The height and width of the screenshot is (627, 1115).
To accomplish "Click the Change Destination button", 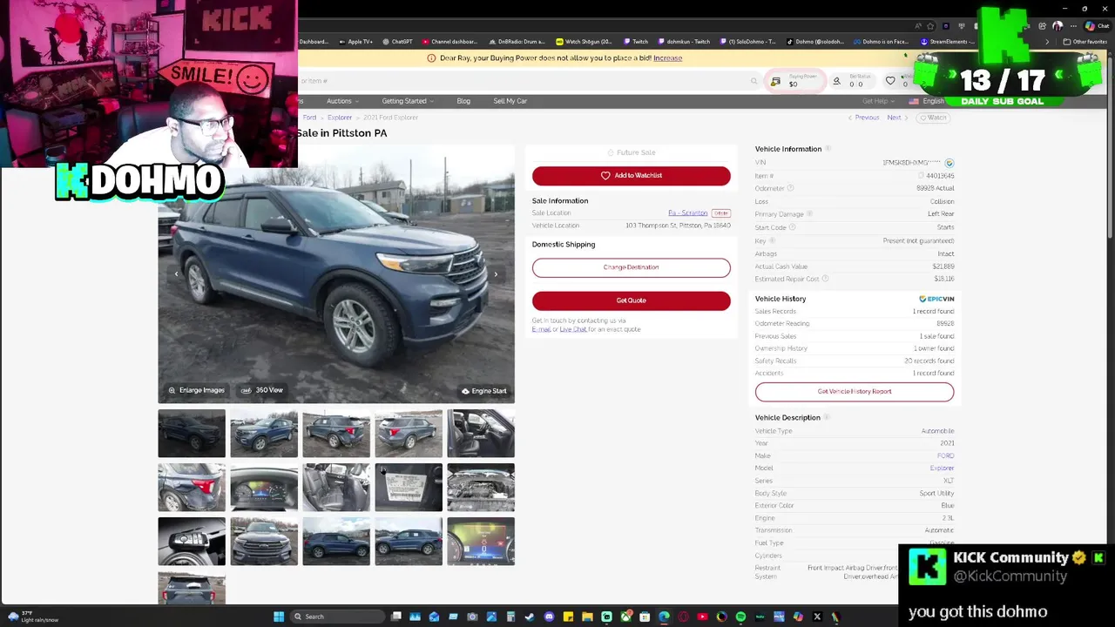I will pyautogui.click(x=632, y=267).
